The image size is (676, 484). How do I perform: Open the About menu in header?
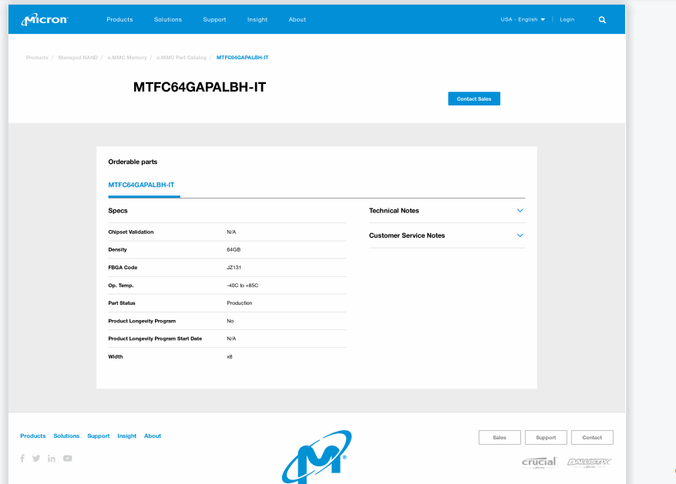click(297, 19)
